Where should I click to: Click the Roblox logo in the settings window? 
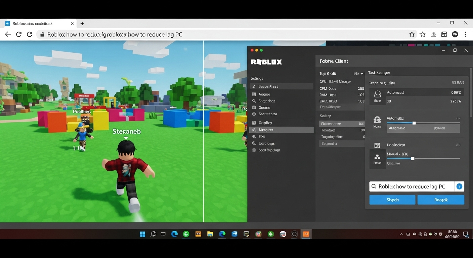click(266, 61)
